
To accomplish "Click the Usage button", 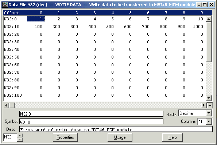I will 120,137.
